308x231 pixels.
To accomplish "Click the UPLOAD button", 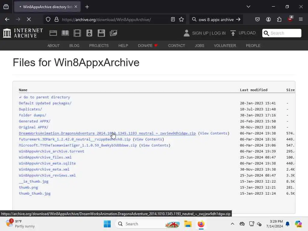I will (243, 33).
